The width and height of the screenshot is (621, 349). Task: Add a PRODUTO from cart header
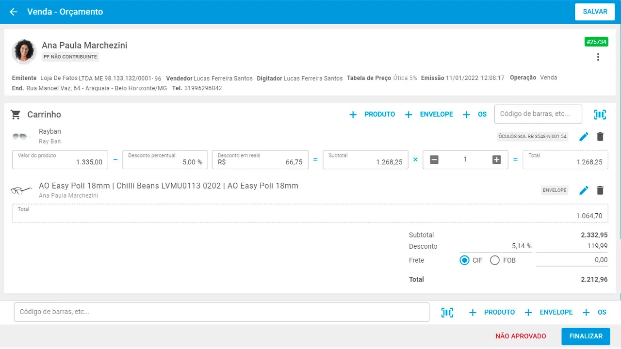click(373, 114)
